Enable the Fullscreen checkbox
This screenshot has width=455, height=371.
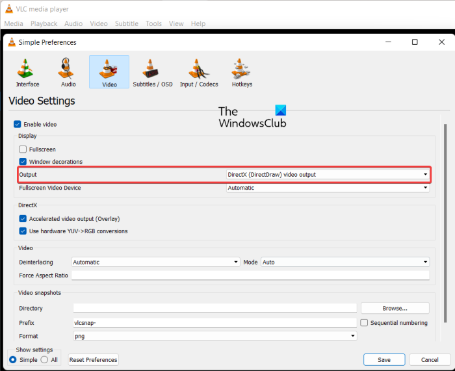click(x=23, y=149)
